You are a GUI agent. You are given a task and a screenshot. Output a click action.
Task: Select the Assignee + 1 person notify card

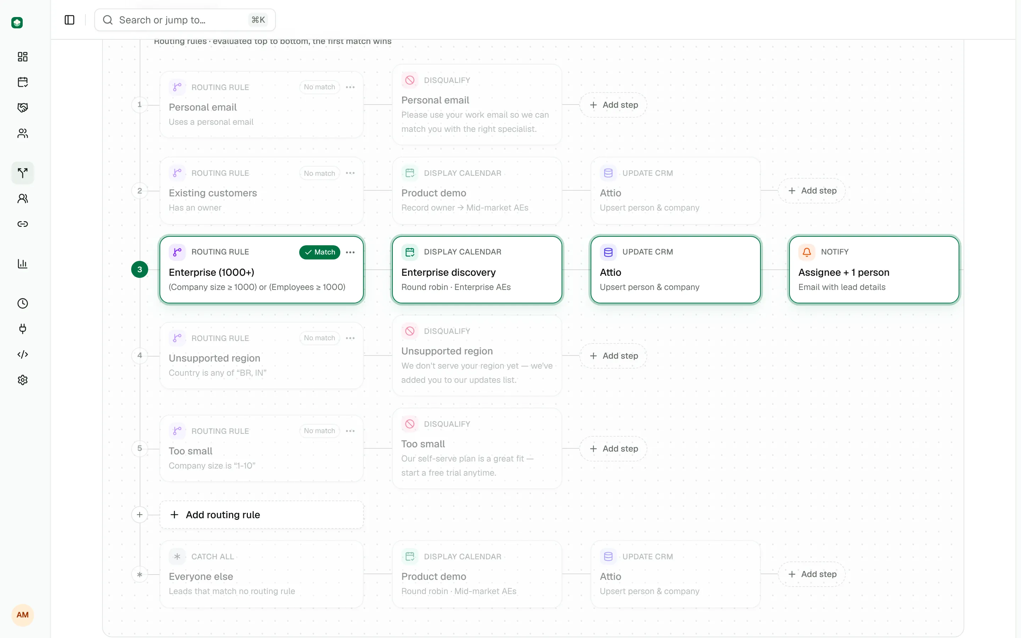[874, 270]
